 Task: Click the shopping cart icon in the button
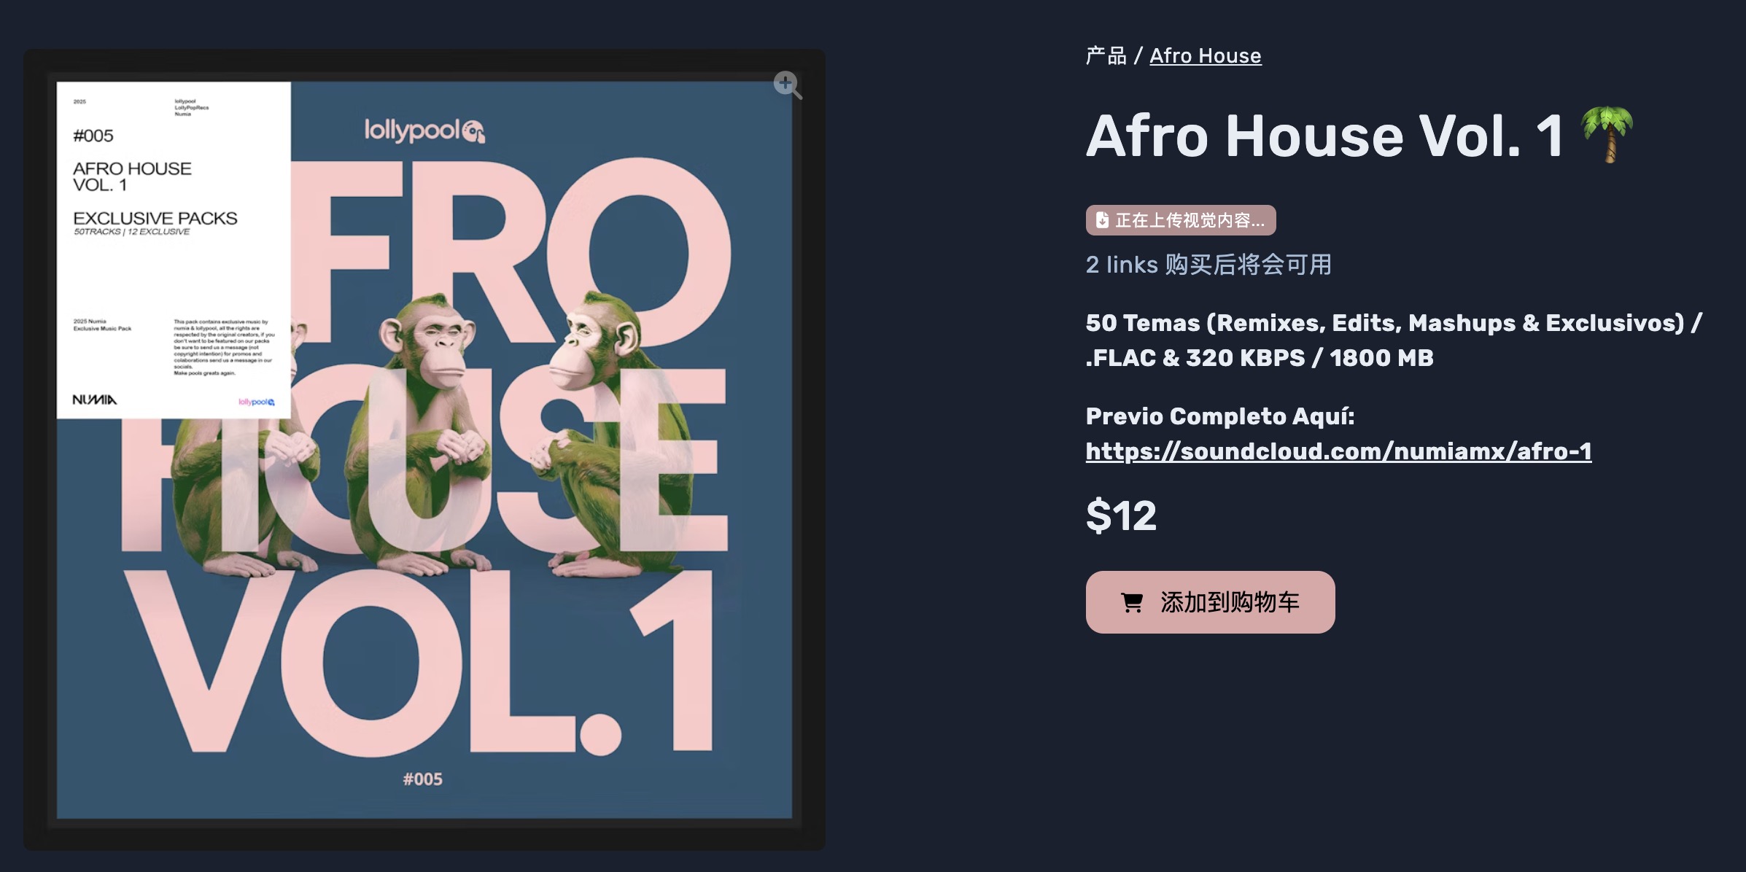(1131, 603)
